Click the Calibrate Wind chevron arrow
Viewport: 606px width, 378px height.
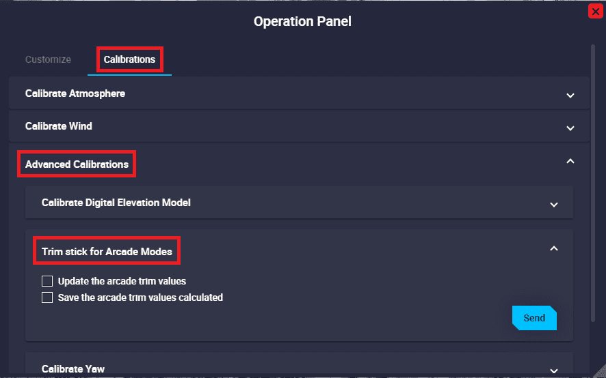pyautogui.click(x=570, y=128)
